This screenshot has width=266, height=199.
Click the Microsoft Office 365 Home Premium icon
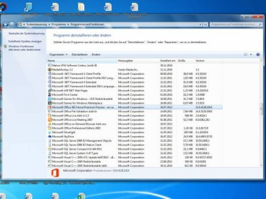(49, 107)
